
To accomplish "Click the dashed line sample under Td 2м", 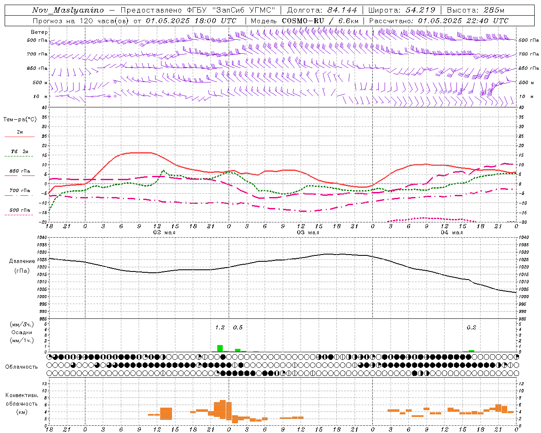I will (19, 156).
